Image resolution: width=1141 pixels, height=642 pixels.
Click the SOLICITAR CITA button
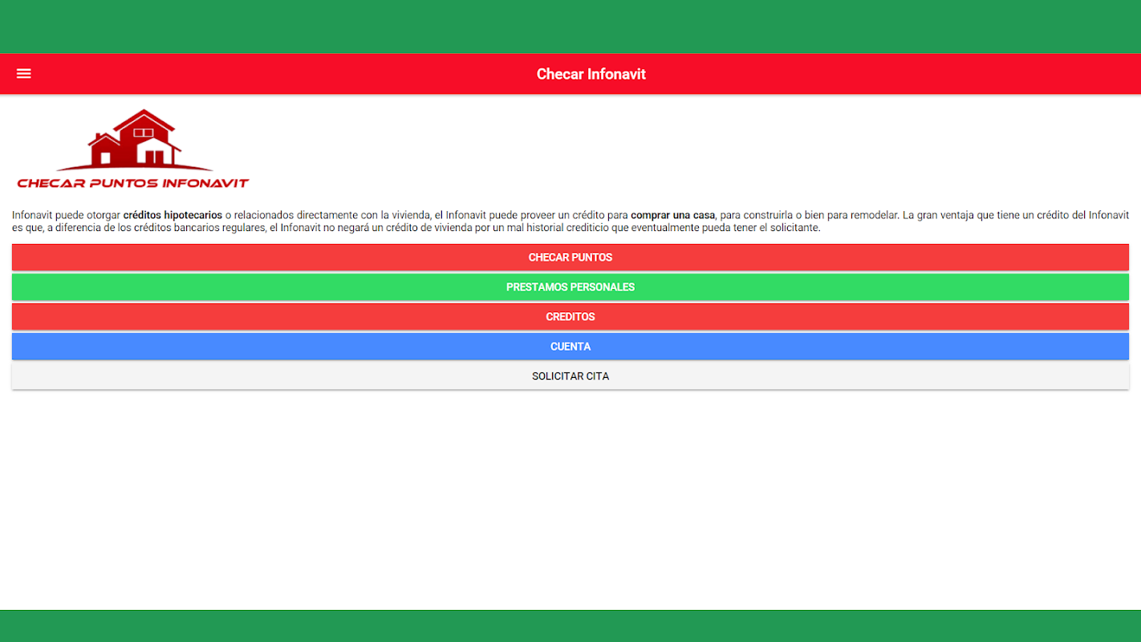pos(570,376)
